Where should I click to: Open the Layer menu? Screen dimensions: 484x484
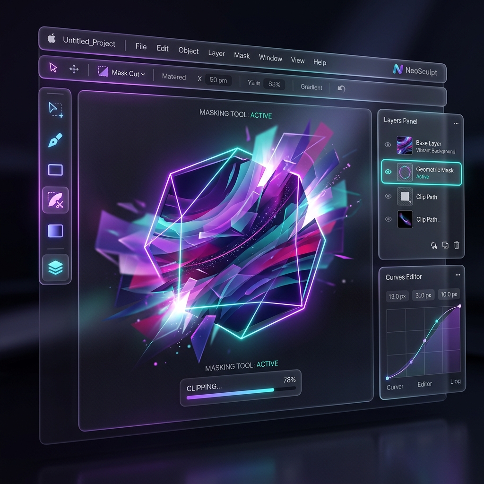tap(216, 53)
